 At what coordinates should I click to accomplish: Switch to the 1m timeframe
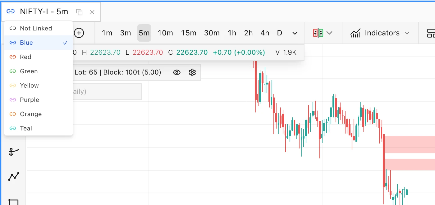click(x=107, y=33)
